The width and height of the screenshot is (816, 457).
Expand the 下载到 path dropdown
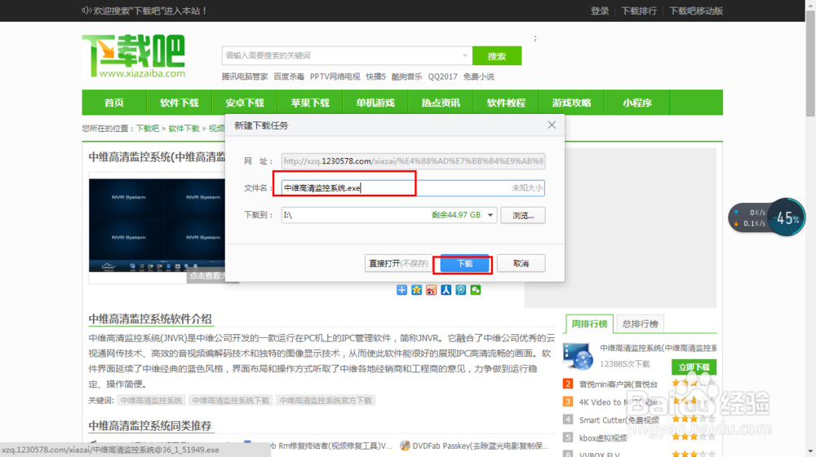[x=490, y=215]
